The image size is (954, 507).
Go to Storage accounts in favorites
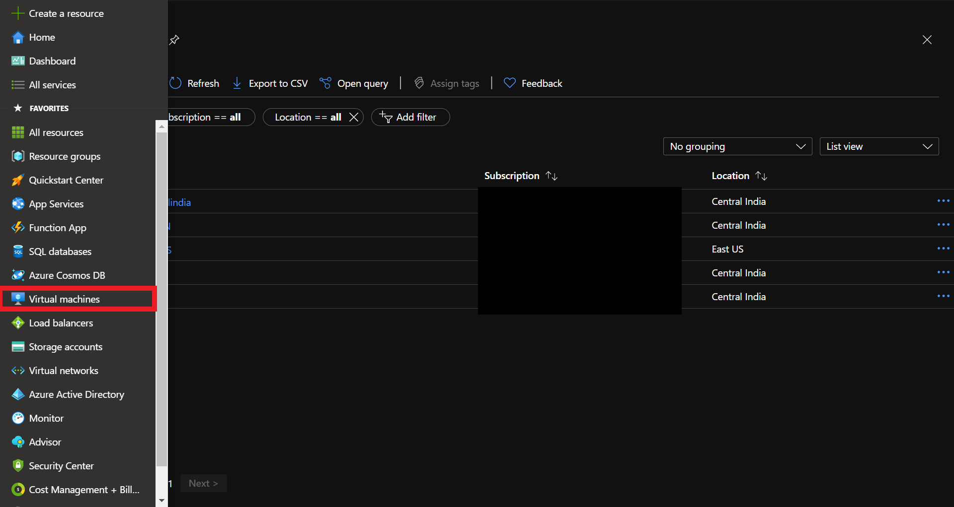79,347
